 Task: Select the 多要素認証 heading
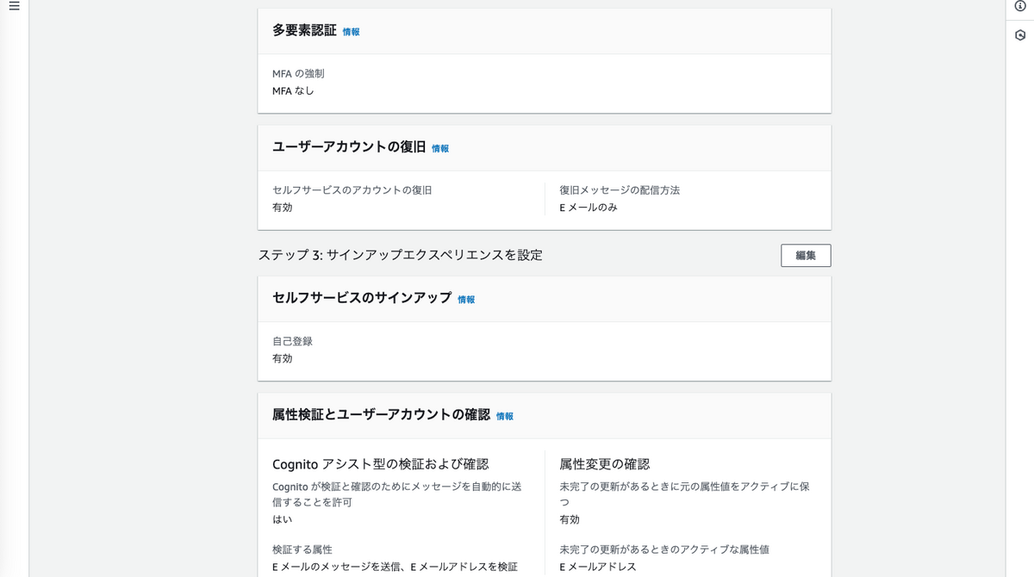(304, 30)
